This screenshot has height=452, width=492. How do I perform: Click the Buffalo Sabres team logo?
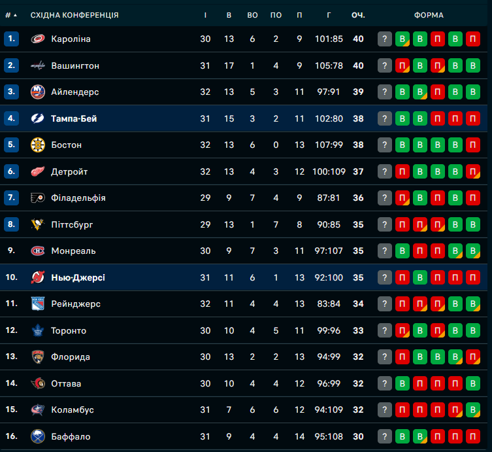38,436
